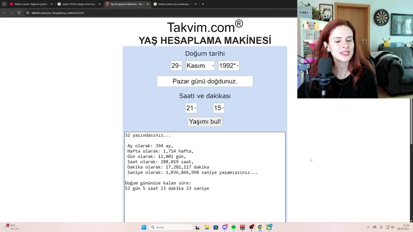The image size is (413, 232).
Task: Click 'Hafta olarak: 1,714 hafta' result line
Action: 160,151
